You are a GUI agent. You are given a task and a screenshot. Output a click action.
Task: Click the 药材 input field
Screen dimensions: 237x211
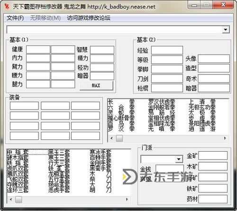(213, 199)
